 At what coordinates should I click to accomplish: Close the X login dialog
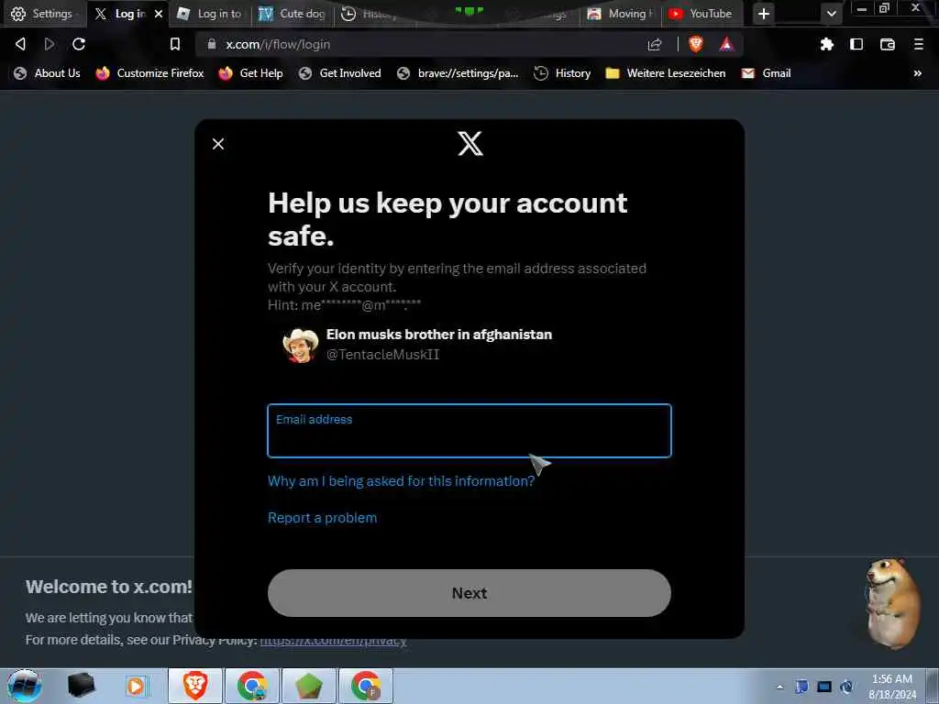pos(218,144)
